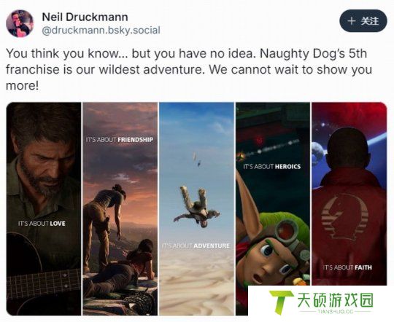Click the 天硕游戏园 watermark text
Viewport: 394px width, 322px height.
335,300
